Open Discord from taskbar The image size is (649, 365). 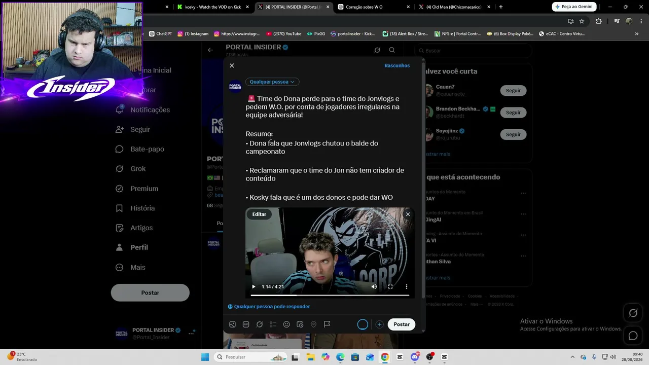point(415,357)
